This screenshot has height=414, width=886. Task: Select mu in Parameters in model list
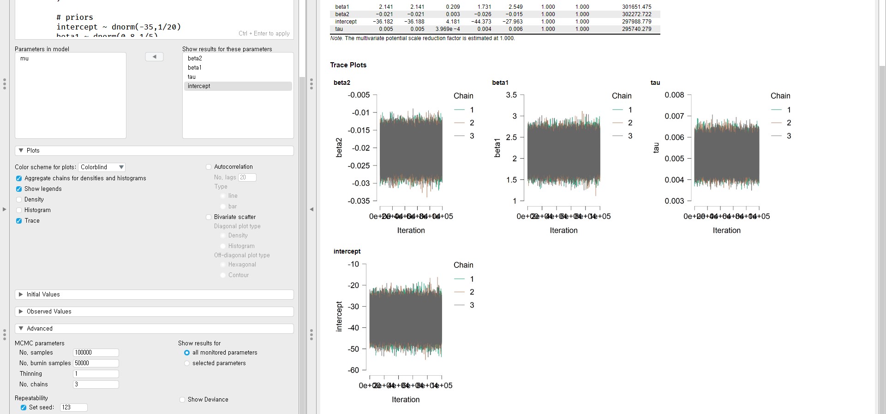click(x=24, y=59)
